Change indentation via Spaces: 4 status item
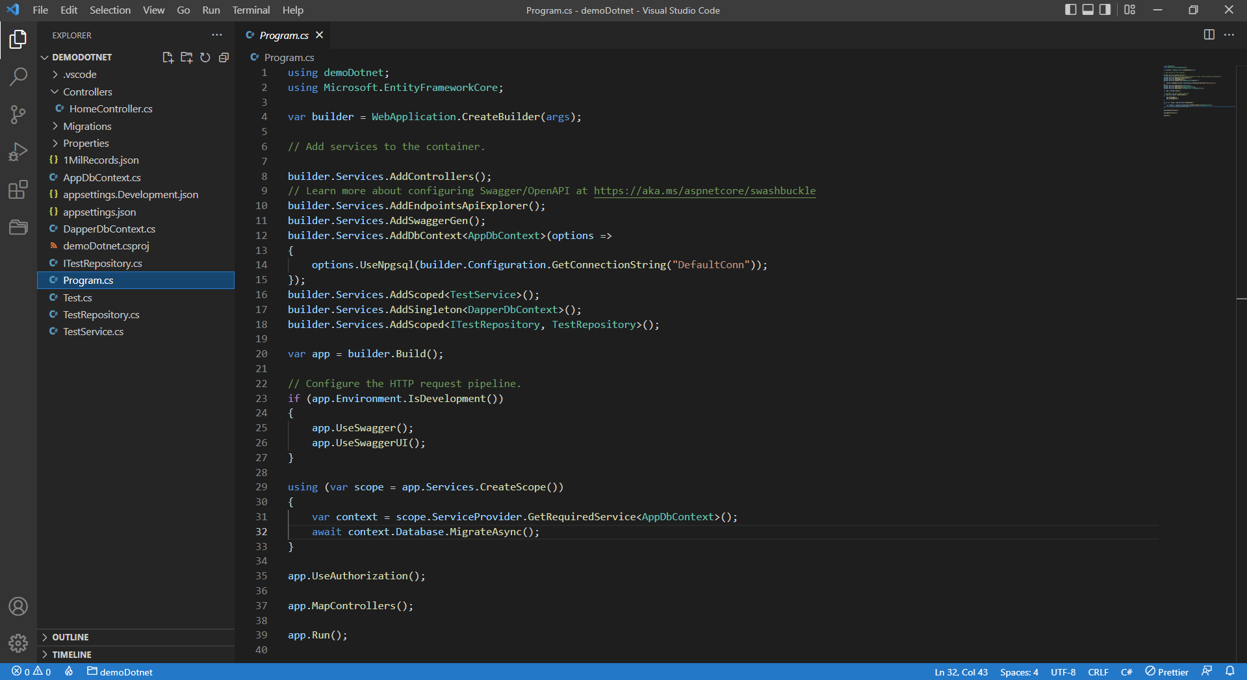 1018,672
